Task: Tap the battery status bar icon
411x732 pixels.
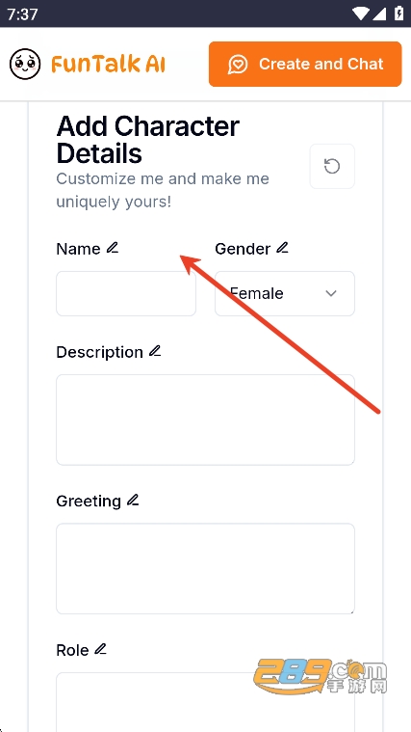Action: (x=398, y=14)
